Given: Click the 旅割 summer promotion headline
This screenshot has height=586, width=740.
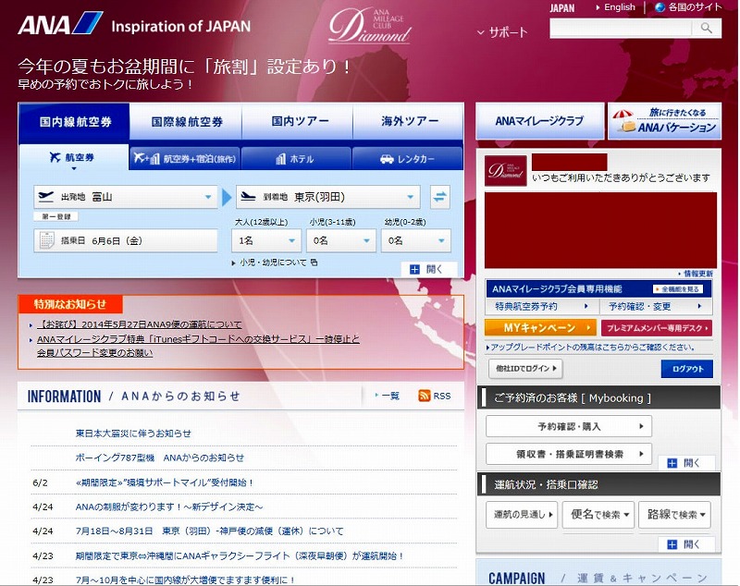Looking at the screenshot, I should [184, 67].
